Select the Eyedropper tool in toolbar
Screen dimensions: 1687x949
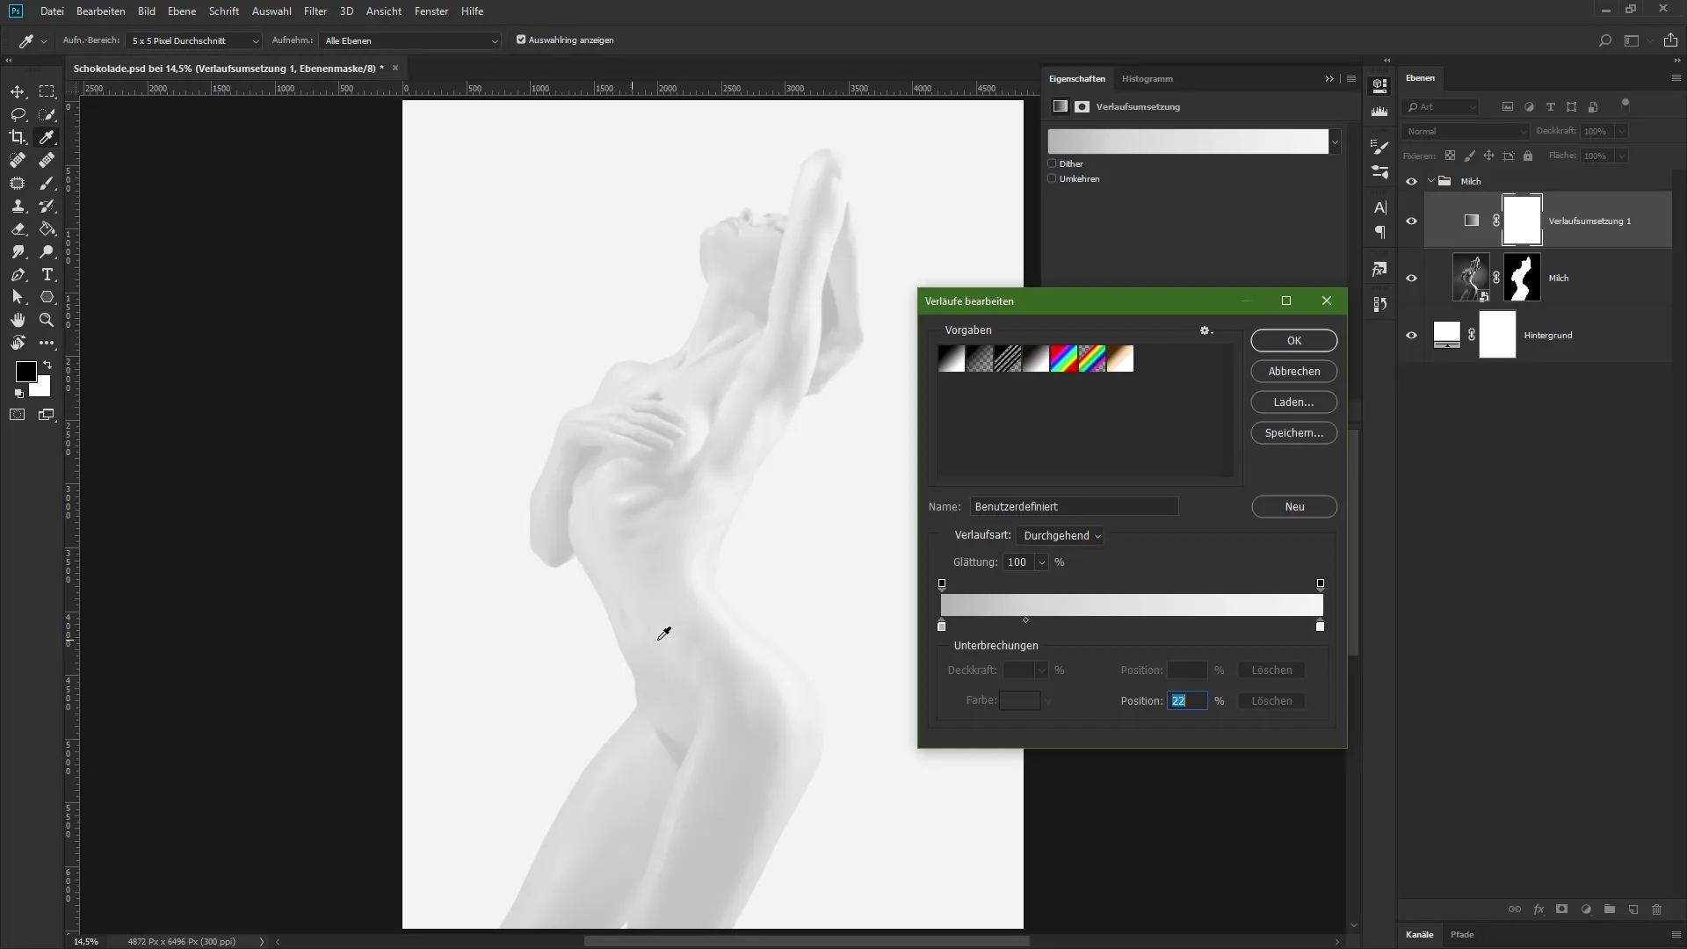[x=47, y=137]
